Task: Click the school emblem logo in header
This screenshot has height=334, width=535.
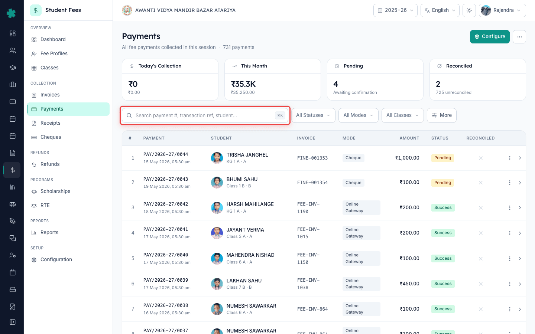Action: tap(127, 10)
